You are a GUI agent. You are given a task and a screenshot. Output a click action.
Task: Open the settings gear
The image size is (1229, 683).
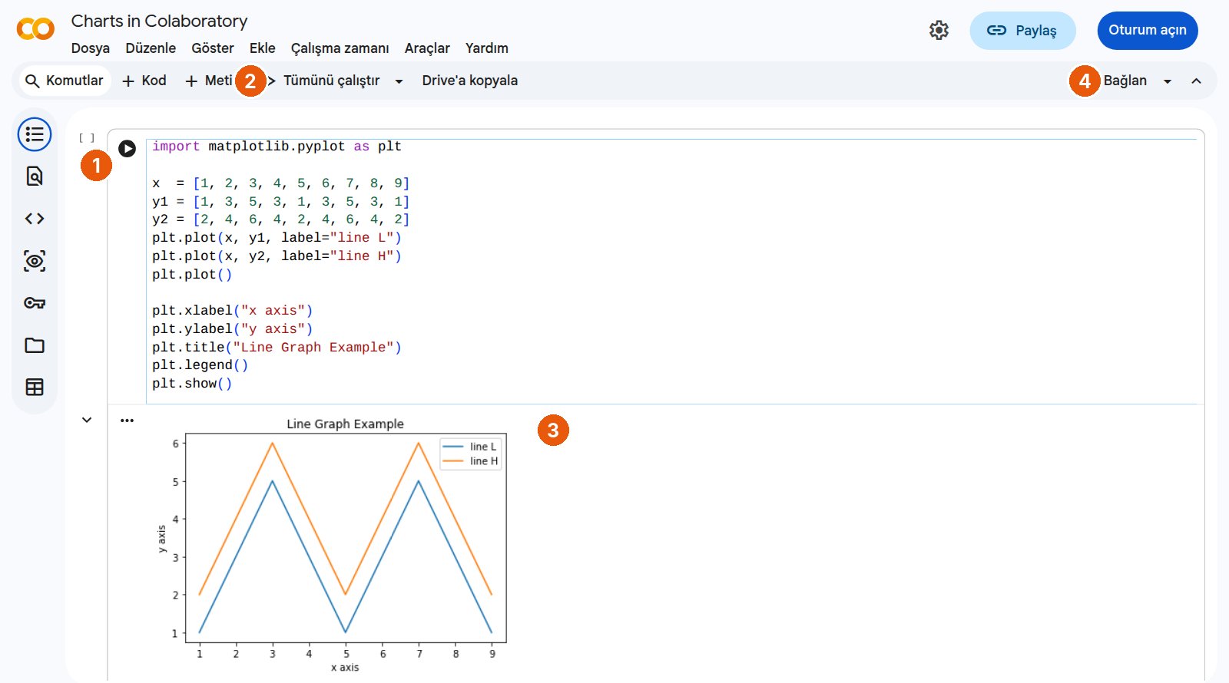939,30
